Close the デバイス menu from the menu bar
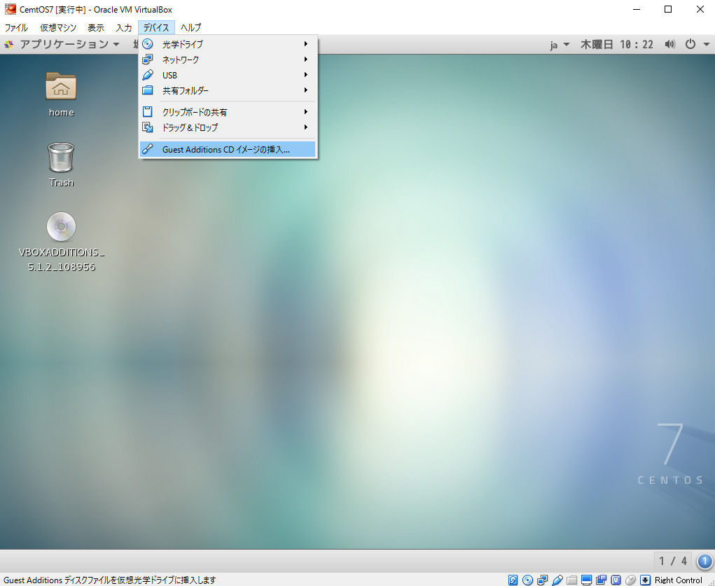Image resolution: width=715 pixels, height=586 pixels. coord(156,28)
